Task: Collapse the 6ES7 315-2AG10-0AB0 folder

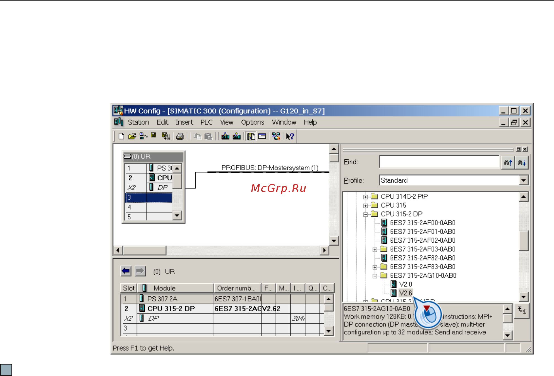Action: pyautogui.click(x=375, y=276)
